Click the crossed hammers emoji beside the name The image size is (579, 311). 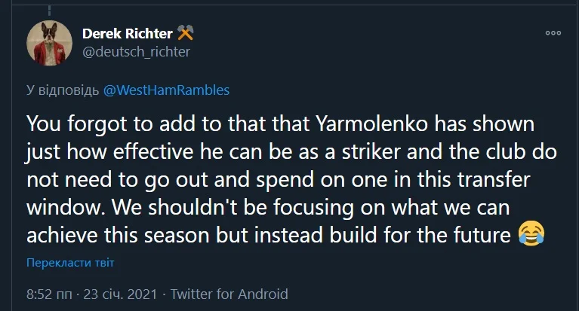tap(186, 34)
